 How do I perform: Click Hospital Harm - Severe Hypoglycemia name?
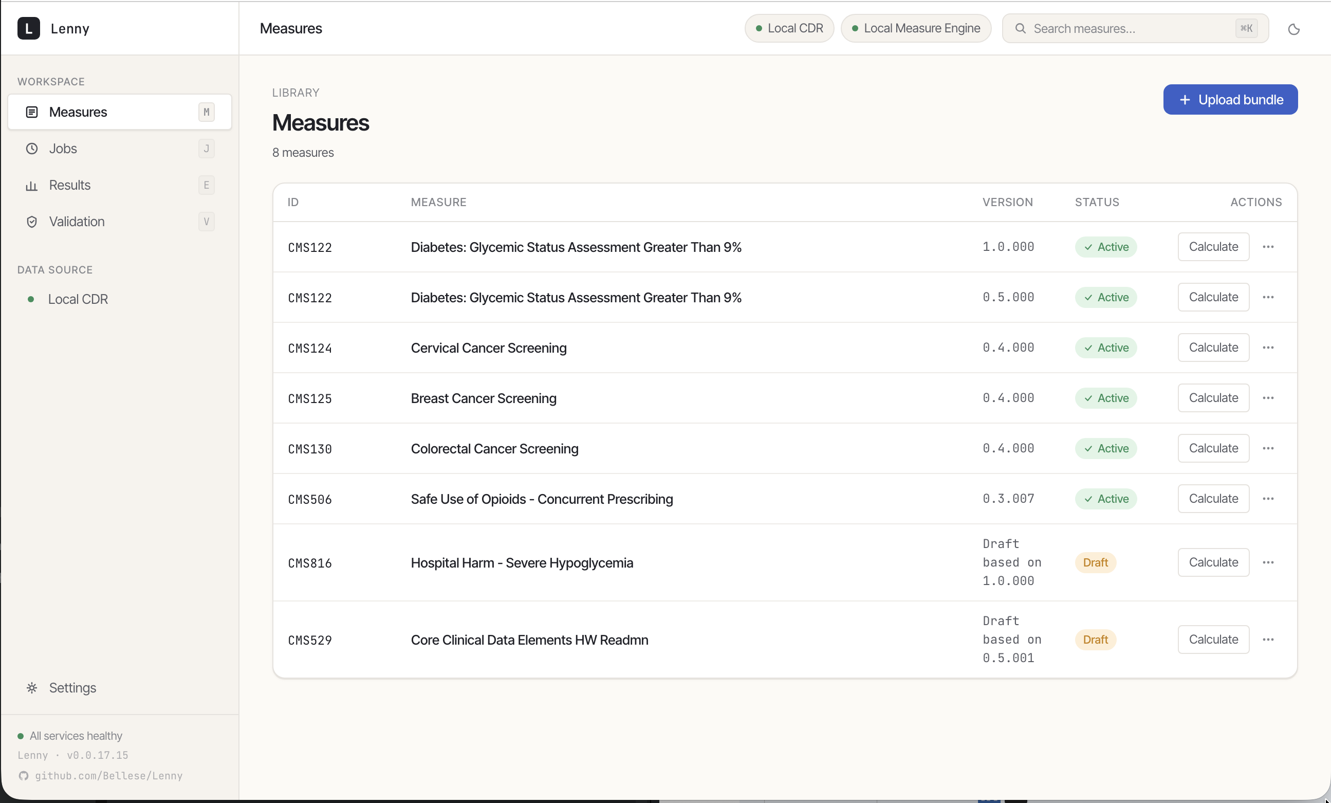[522, 563]
